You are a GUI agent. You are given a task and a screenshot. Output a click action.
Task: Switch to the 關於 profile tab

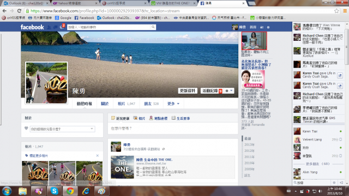tap(105, 104)
